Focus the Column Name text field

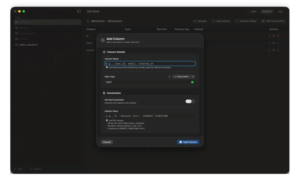150,64
